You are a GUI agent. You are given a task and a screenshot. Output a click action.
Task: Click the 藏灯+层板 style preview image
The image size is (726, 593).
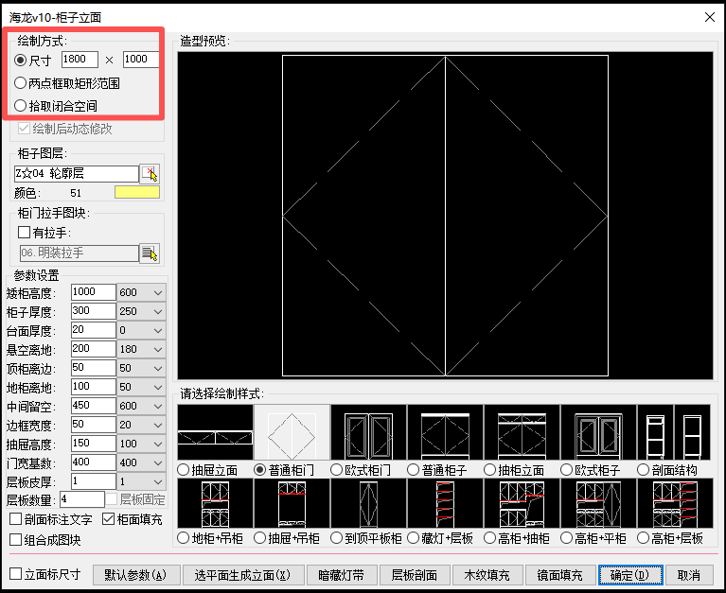tap(445, 503)
